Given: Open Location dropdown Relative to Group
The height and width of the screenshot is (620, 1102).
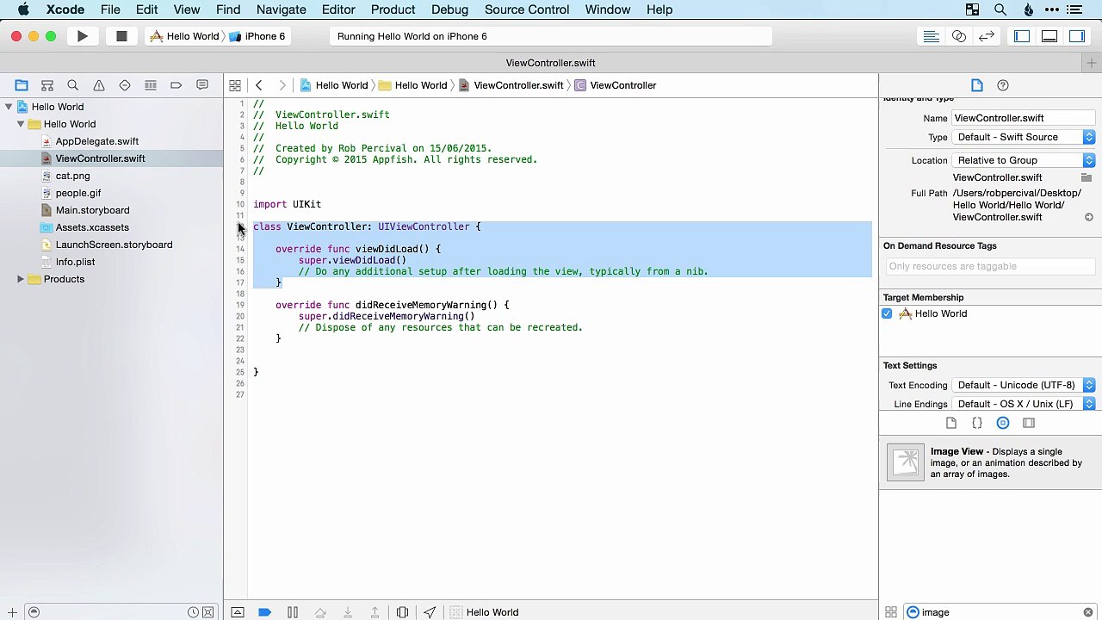Looking at the screenshot, I should [x=1024, y=160].
